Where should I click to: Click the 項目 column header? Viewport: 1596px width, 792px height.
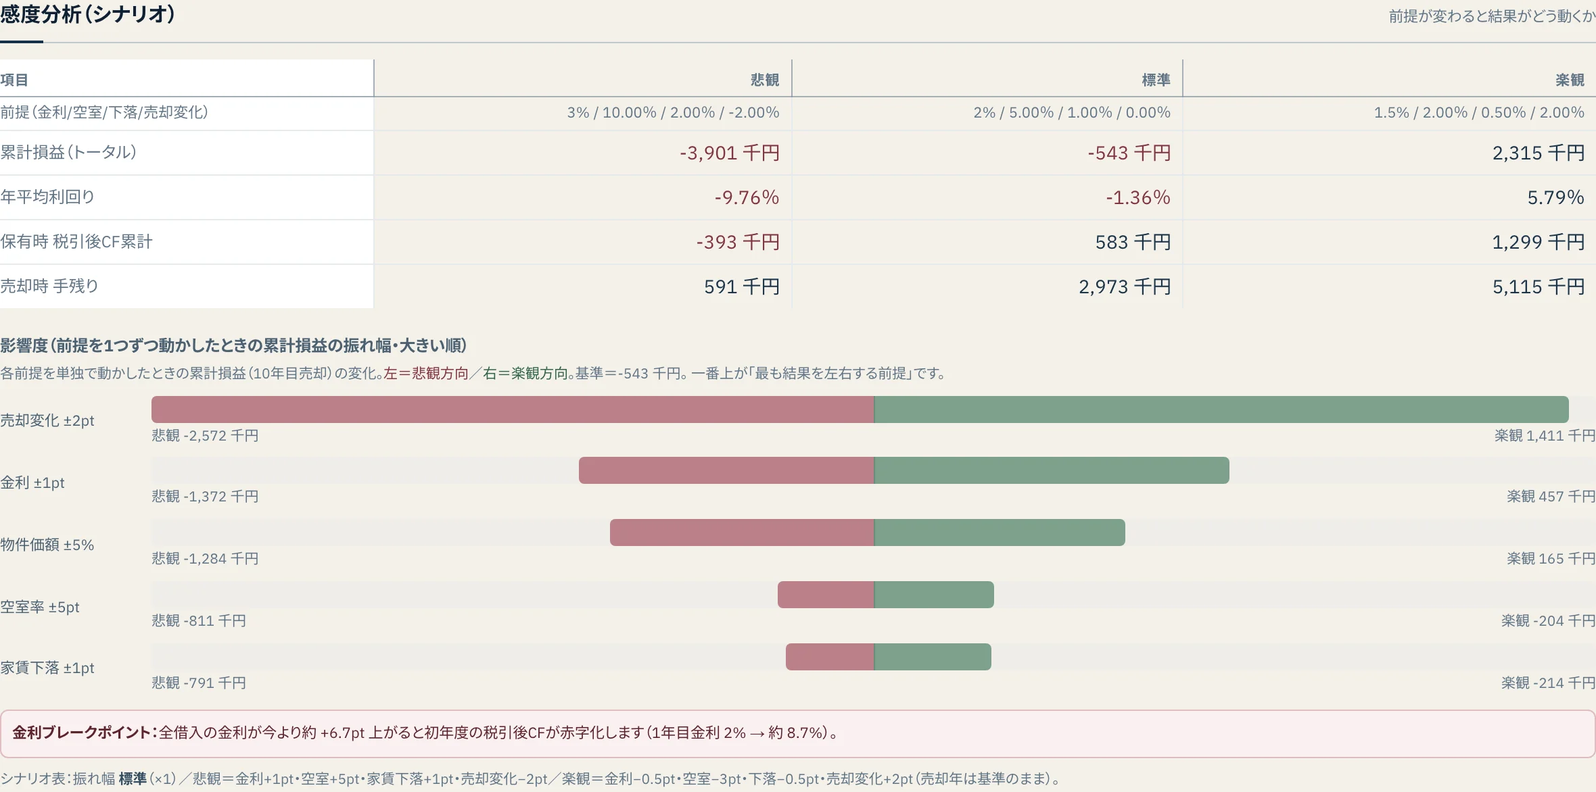coord(14,80)
